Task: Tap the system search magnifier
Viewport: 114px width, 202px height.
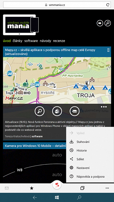Action: click(x=79, y=198)
